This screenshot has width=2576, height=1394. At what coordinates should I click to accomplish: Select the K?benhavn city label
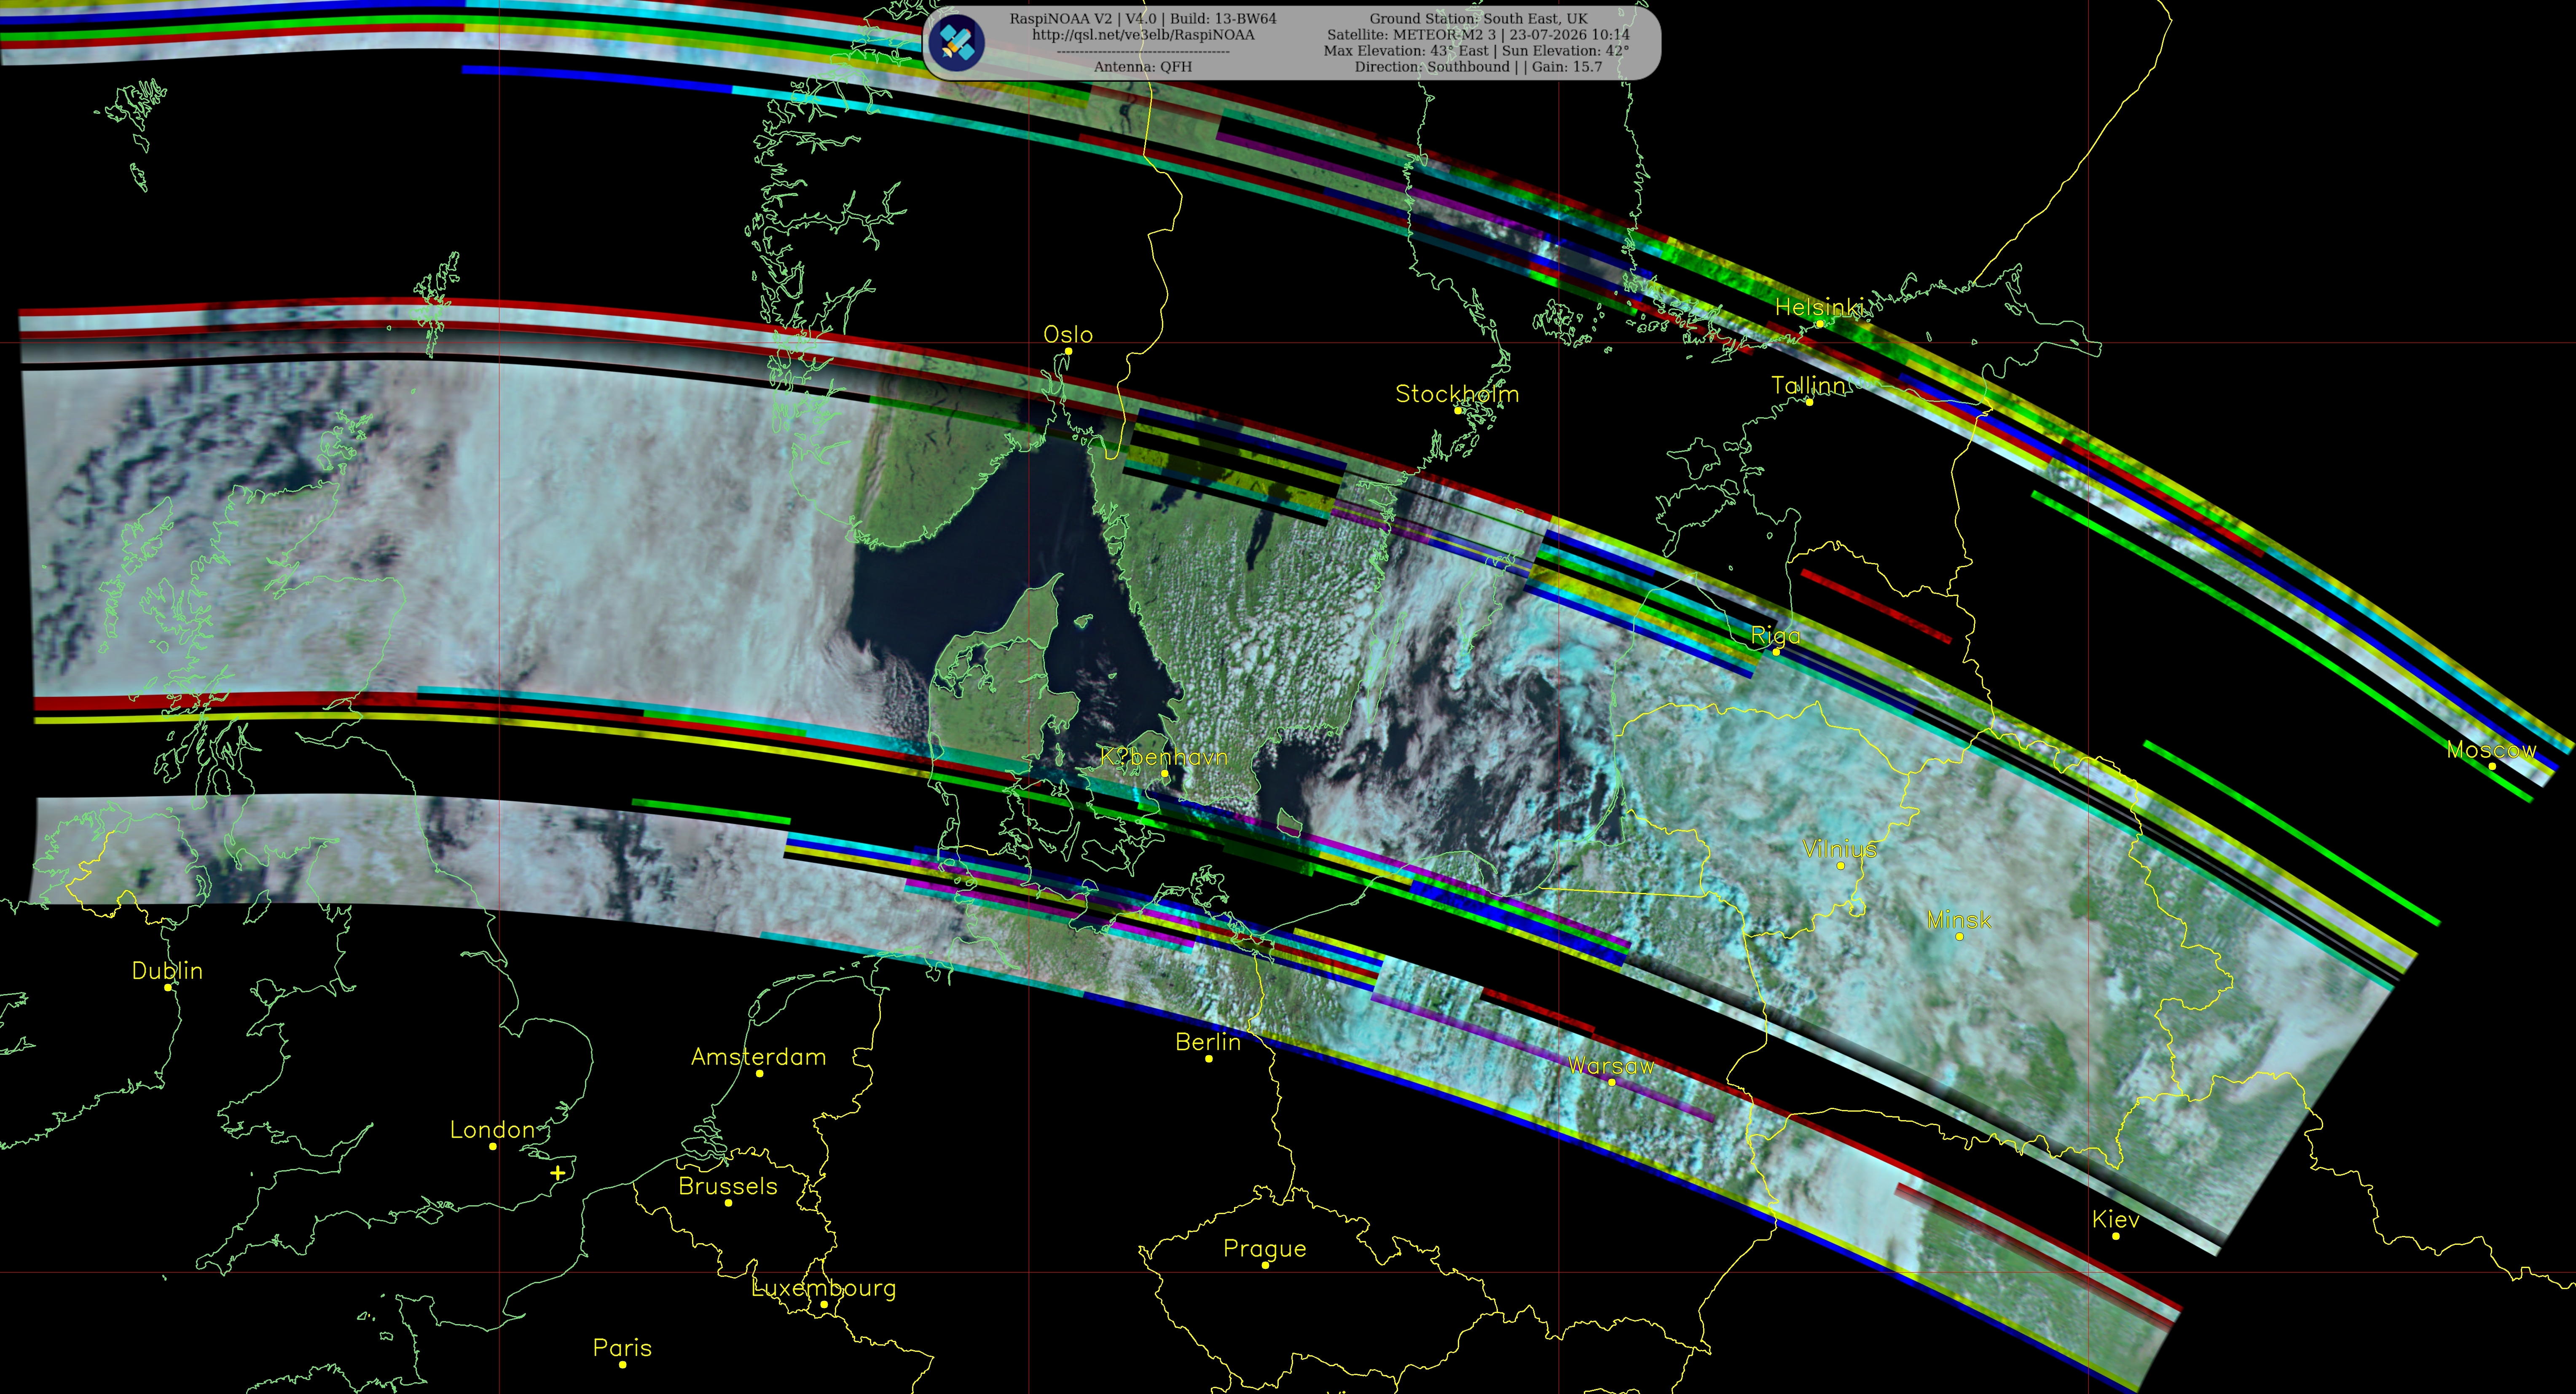point(1164,757)
